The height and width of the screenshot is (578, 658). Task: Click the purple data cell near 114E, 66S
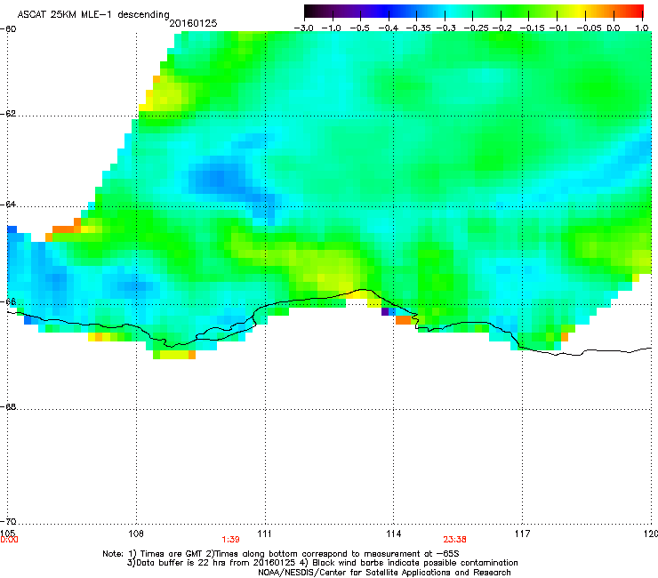(385, 311)
